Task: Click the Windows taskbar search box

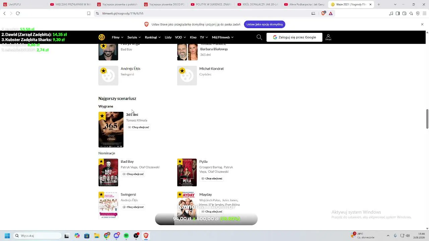Action: point(38,236)
